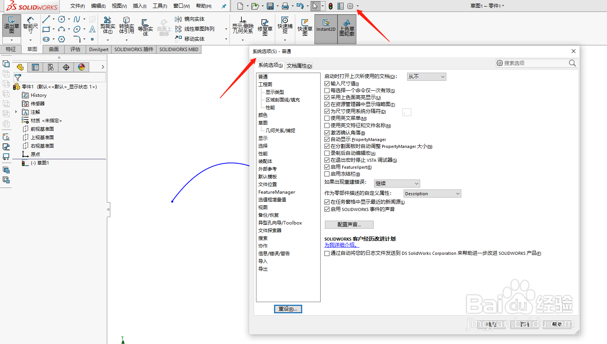
Task: Select Linear Sketch Pattern (线性草图阵列)
Action: [195, 29]
